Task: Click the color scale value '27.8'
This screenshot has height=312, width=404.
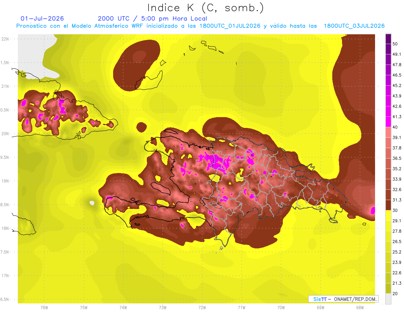Action: [x=397, y=231]
